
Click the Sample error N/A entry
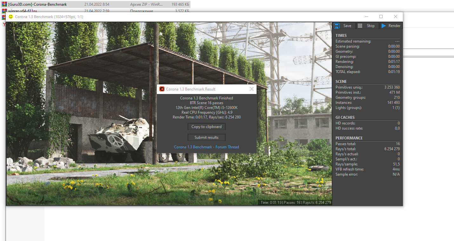(x=368, y=174)
